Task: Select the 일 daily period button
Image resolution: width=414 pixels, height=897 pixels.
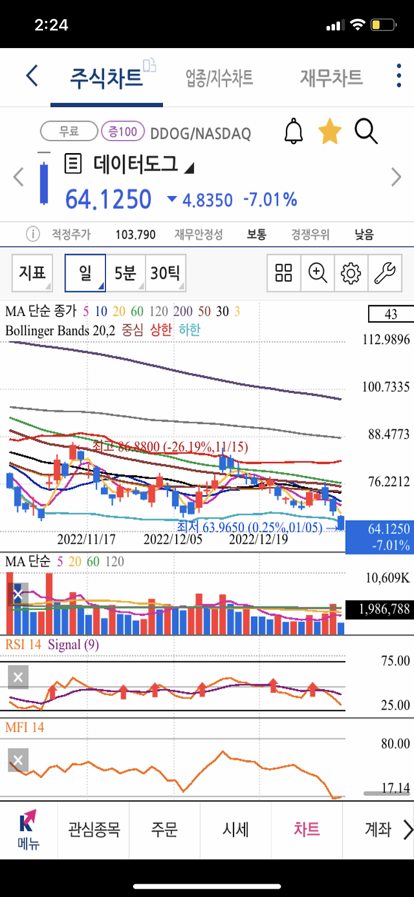Action: coord(85,273)
